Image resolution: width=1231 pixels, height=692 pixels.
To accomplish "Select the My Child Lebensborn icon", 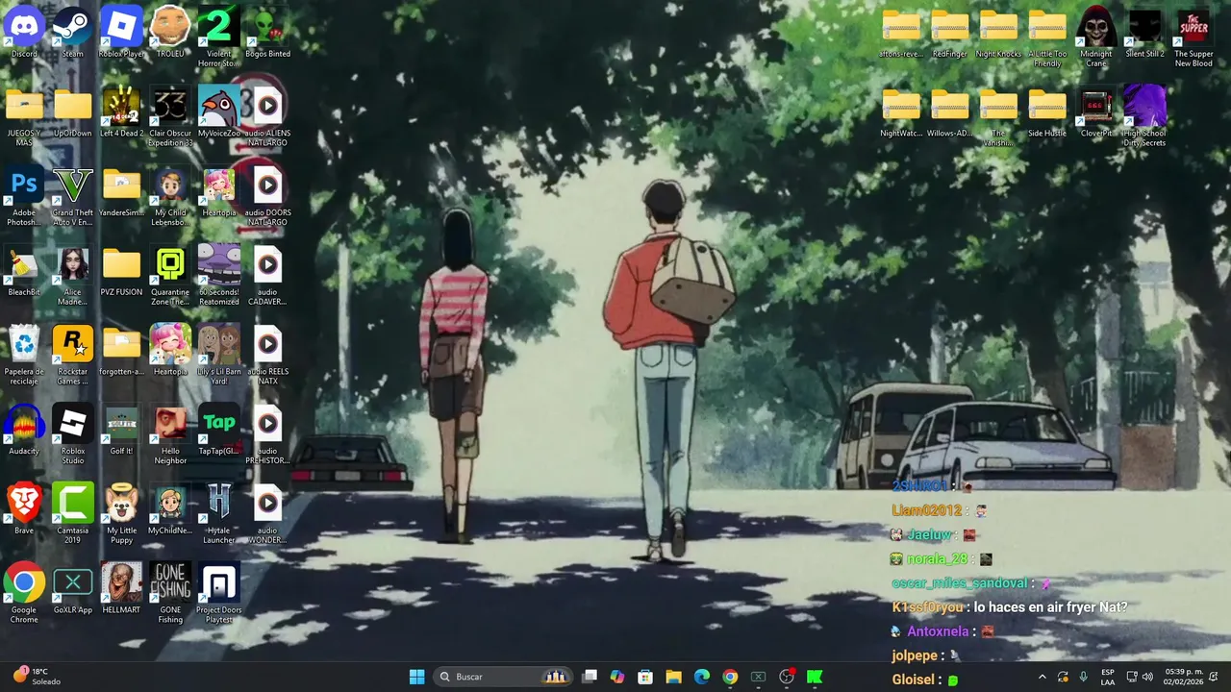I will 170,197.
